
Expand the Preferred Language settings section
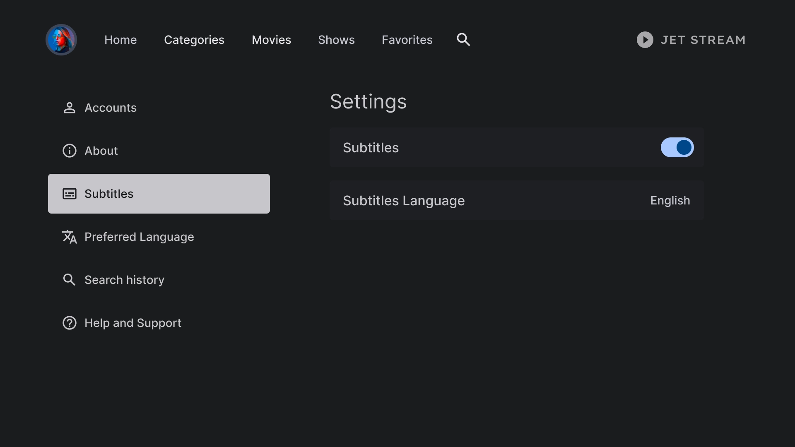point(139,237)
